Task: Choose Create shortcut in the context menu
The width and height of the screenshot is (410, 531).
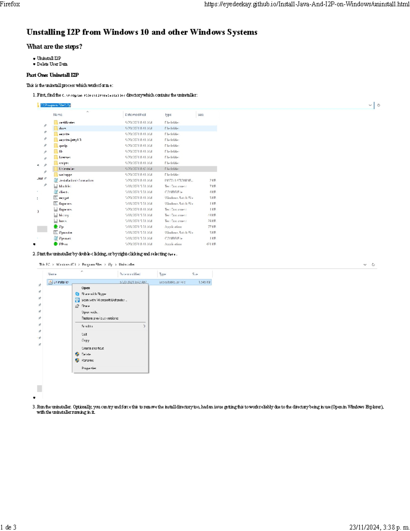Action: pyautogui.click(x=93, y=348)
